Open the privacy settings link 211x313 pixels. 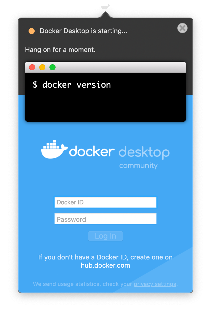pos(155,284)
